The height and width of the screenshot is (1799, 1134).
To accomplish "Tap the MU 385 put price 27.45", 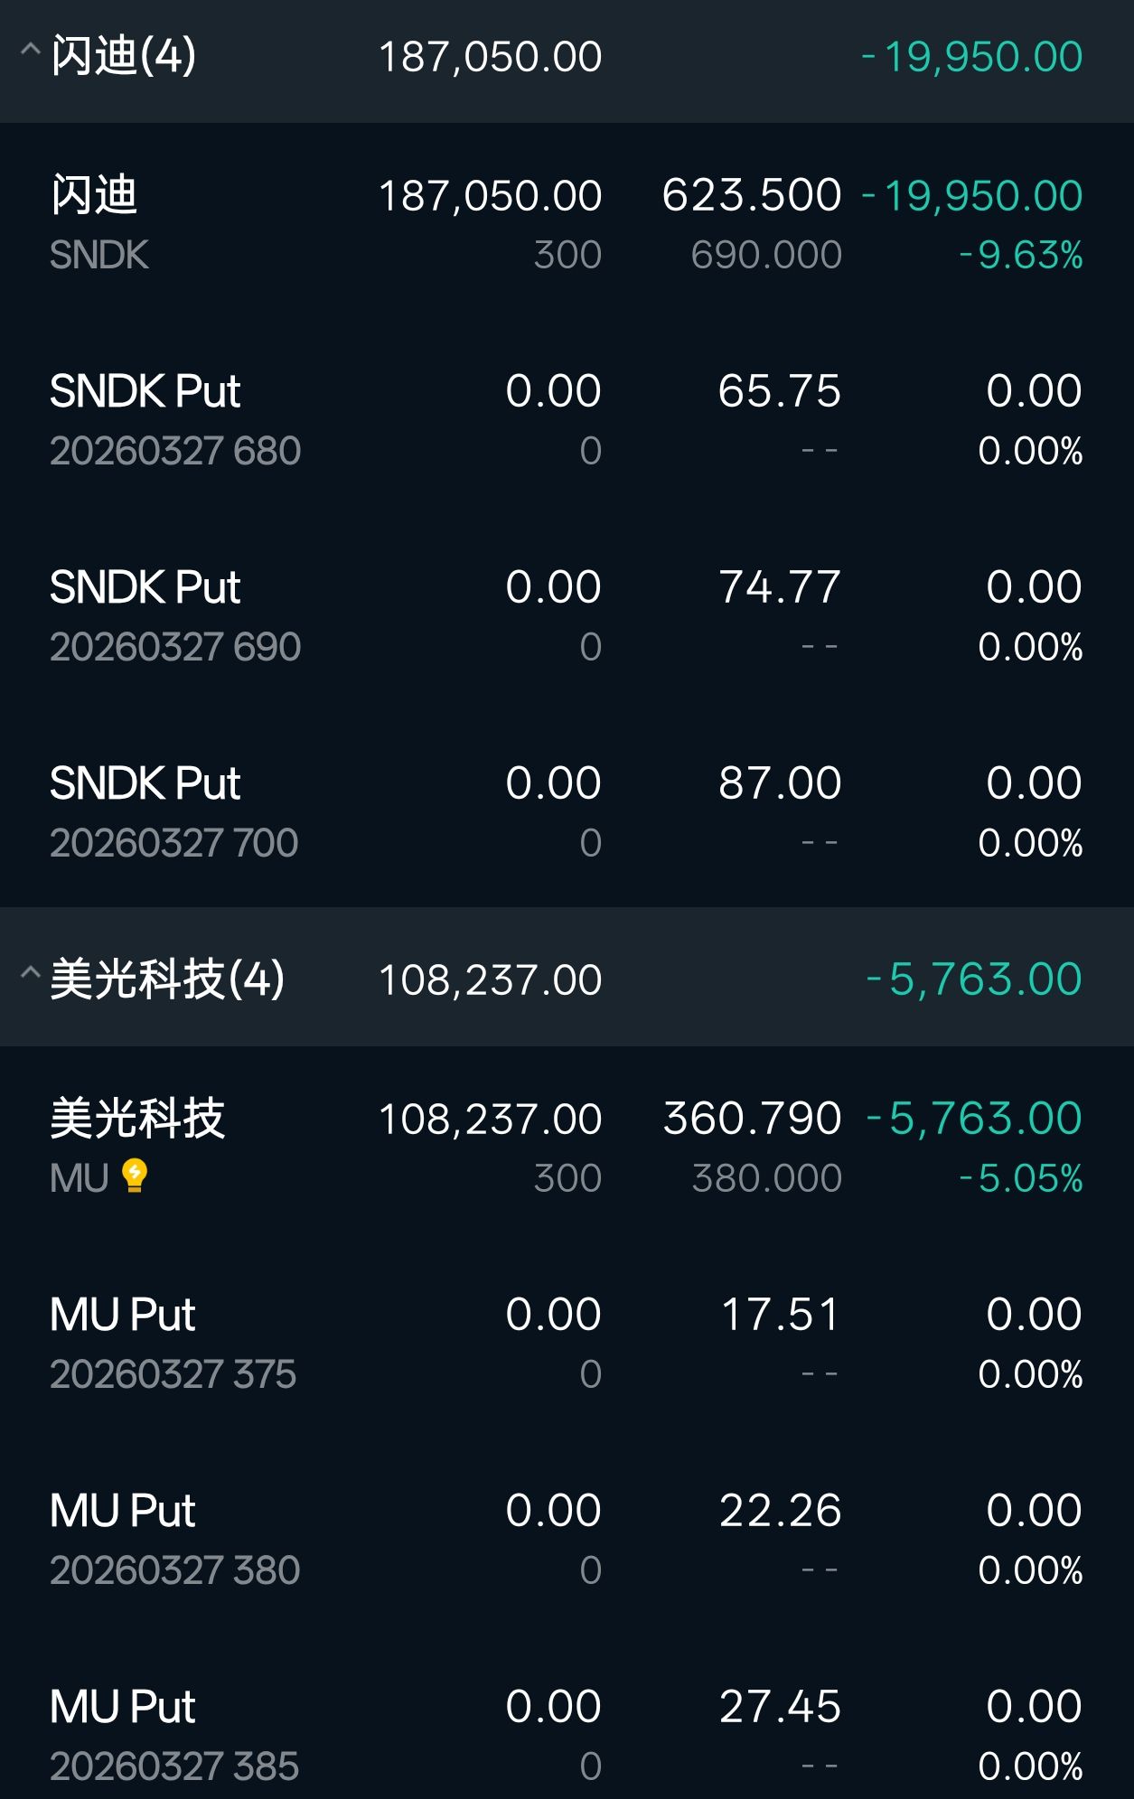I will (x=780, y=1707).
